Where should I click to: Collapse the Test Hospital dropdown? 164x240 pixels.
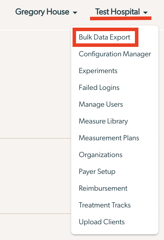tap(121, 12)
